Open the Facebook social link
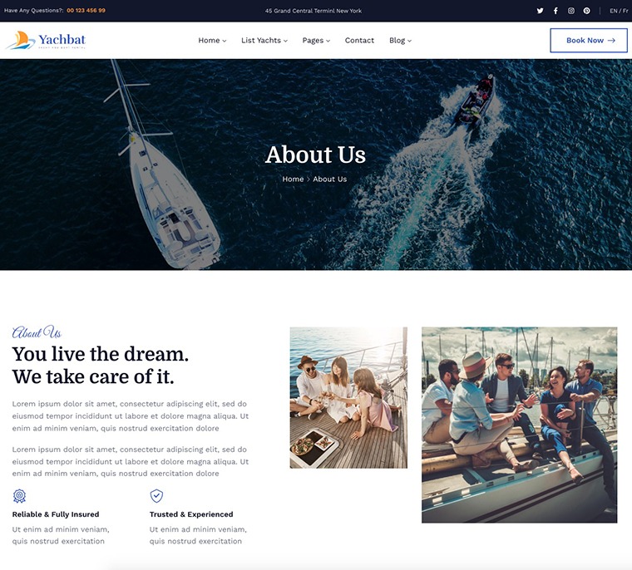Viewport: 632px width, 570px height. click(x=555, y=11)
